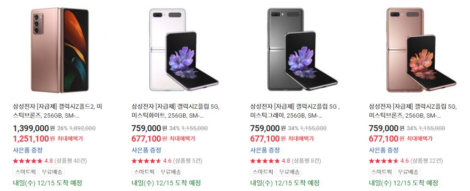Click the 4.8 star rating with 8 reviews
The width and height of the screenshot is (470, 191).
point(286,161)
